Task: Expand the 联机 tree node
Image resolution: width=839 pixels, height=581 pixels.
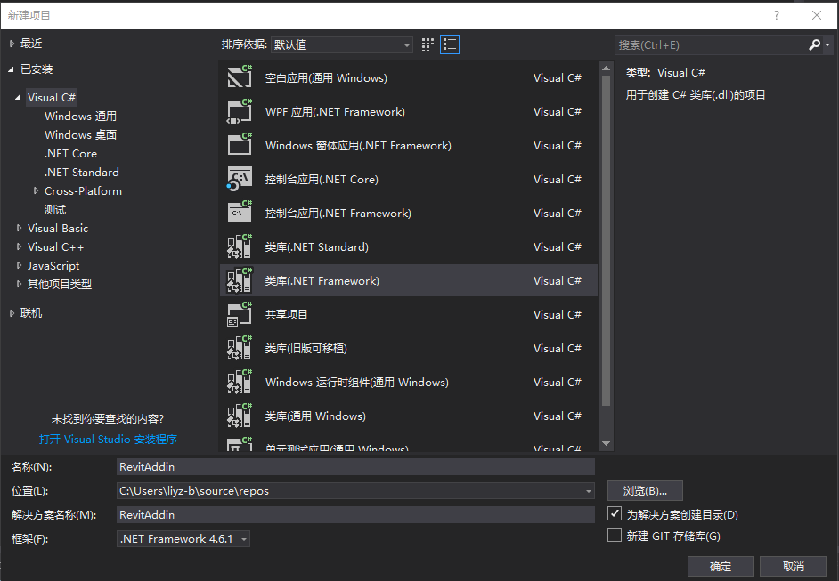Action: tap(12, 313)
